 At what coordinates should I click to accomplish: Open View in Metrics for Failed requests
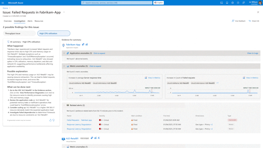pyautogui.click(x=252, y=78)
